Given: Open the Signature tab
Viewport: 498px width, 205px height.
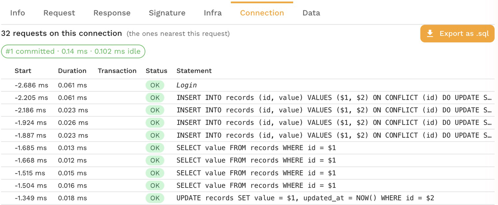Looking at the screenshot, I should coord(167,13).
